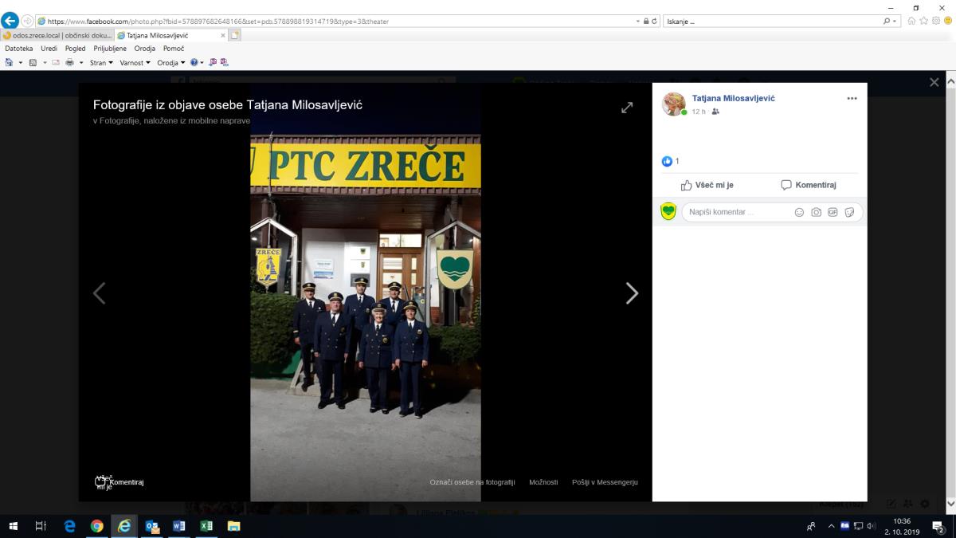This screenshot has width=956, height=538.
Task: Refresh the page with the reload icon
Action: (x=655, y=21)
